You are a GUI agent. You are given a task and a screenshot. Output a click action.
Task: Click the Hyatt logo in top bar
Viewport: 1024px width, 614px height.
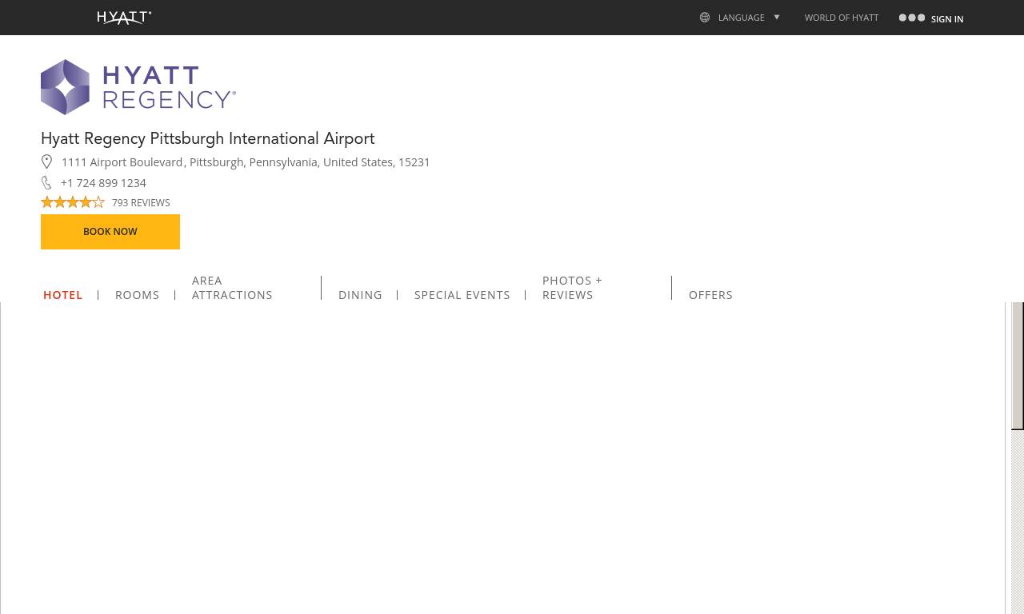(x=124, y=18)
